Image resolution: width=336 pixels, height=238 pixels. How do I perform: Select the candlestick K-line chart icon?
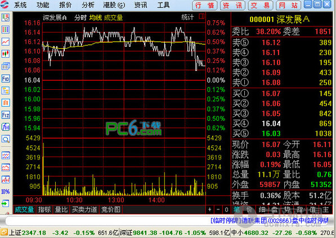[6, 54]
